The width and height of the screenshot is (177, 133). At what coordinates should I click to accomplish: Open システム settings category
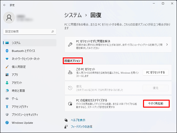[30, 43]
